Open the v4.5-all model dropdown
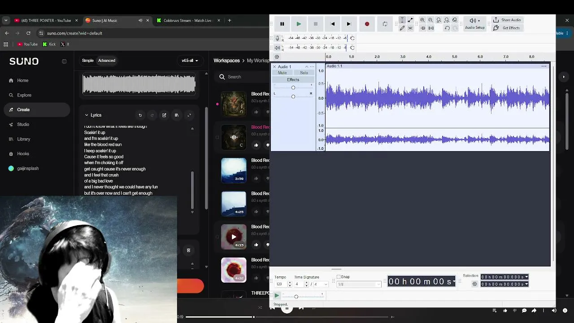The image size is (574, 323). click(190, 61)
